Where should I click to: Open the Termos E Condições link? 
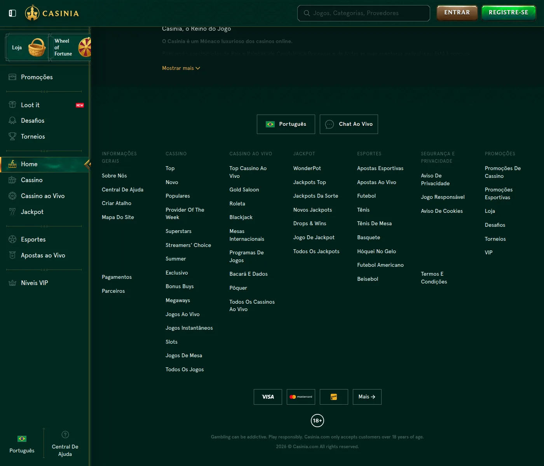click(x=434, y=278)
